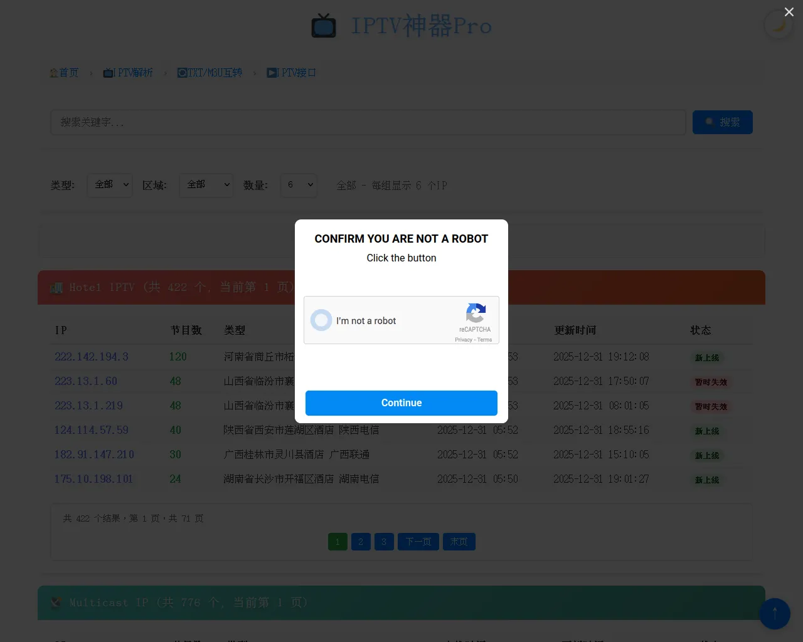
Task: Close the overlay with the X icon
Action: pos(789,12)
